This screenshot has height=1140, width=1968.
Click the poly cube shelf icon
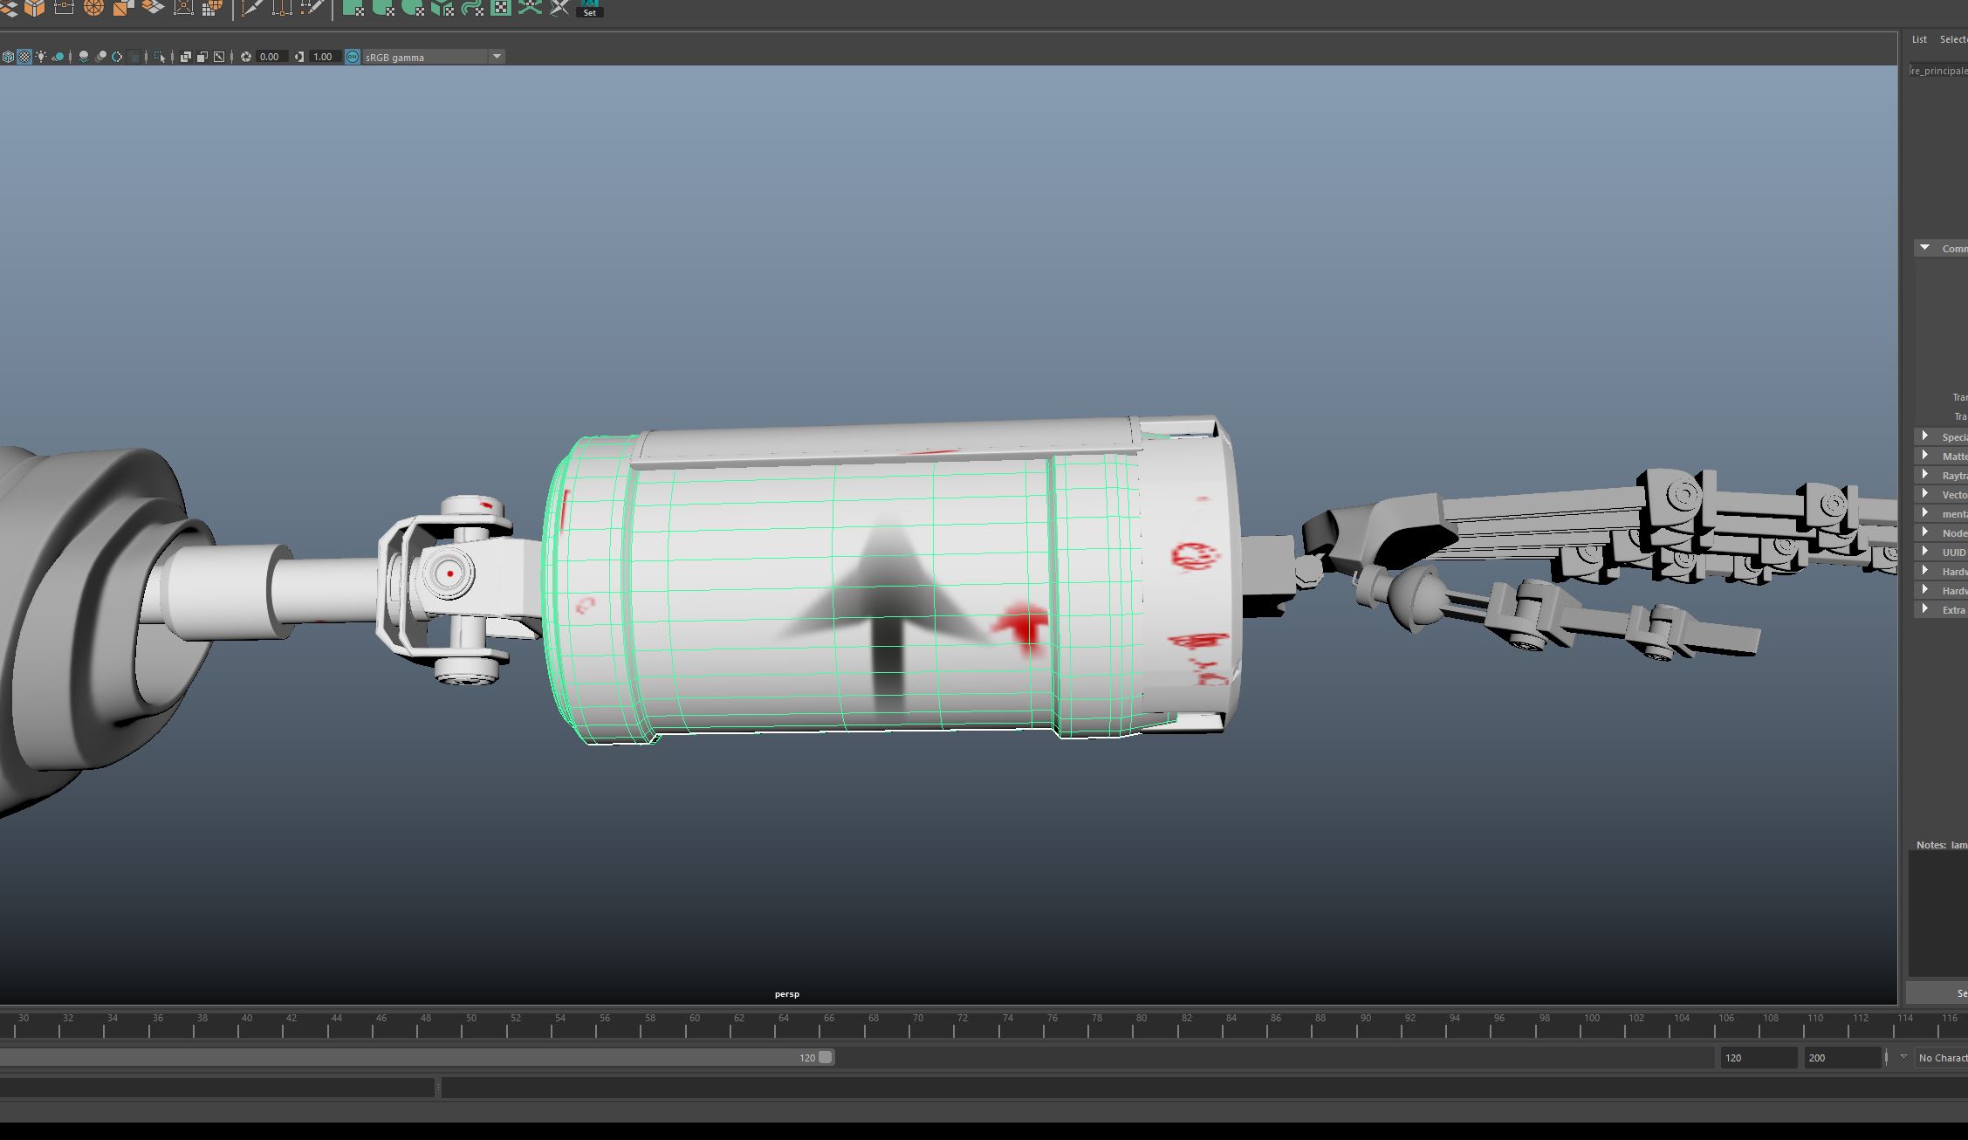[x=34, y=8]
